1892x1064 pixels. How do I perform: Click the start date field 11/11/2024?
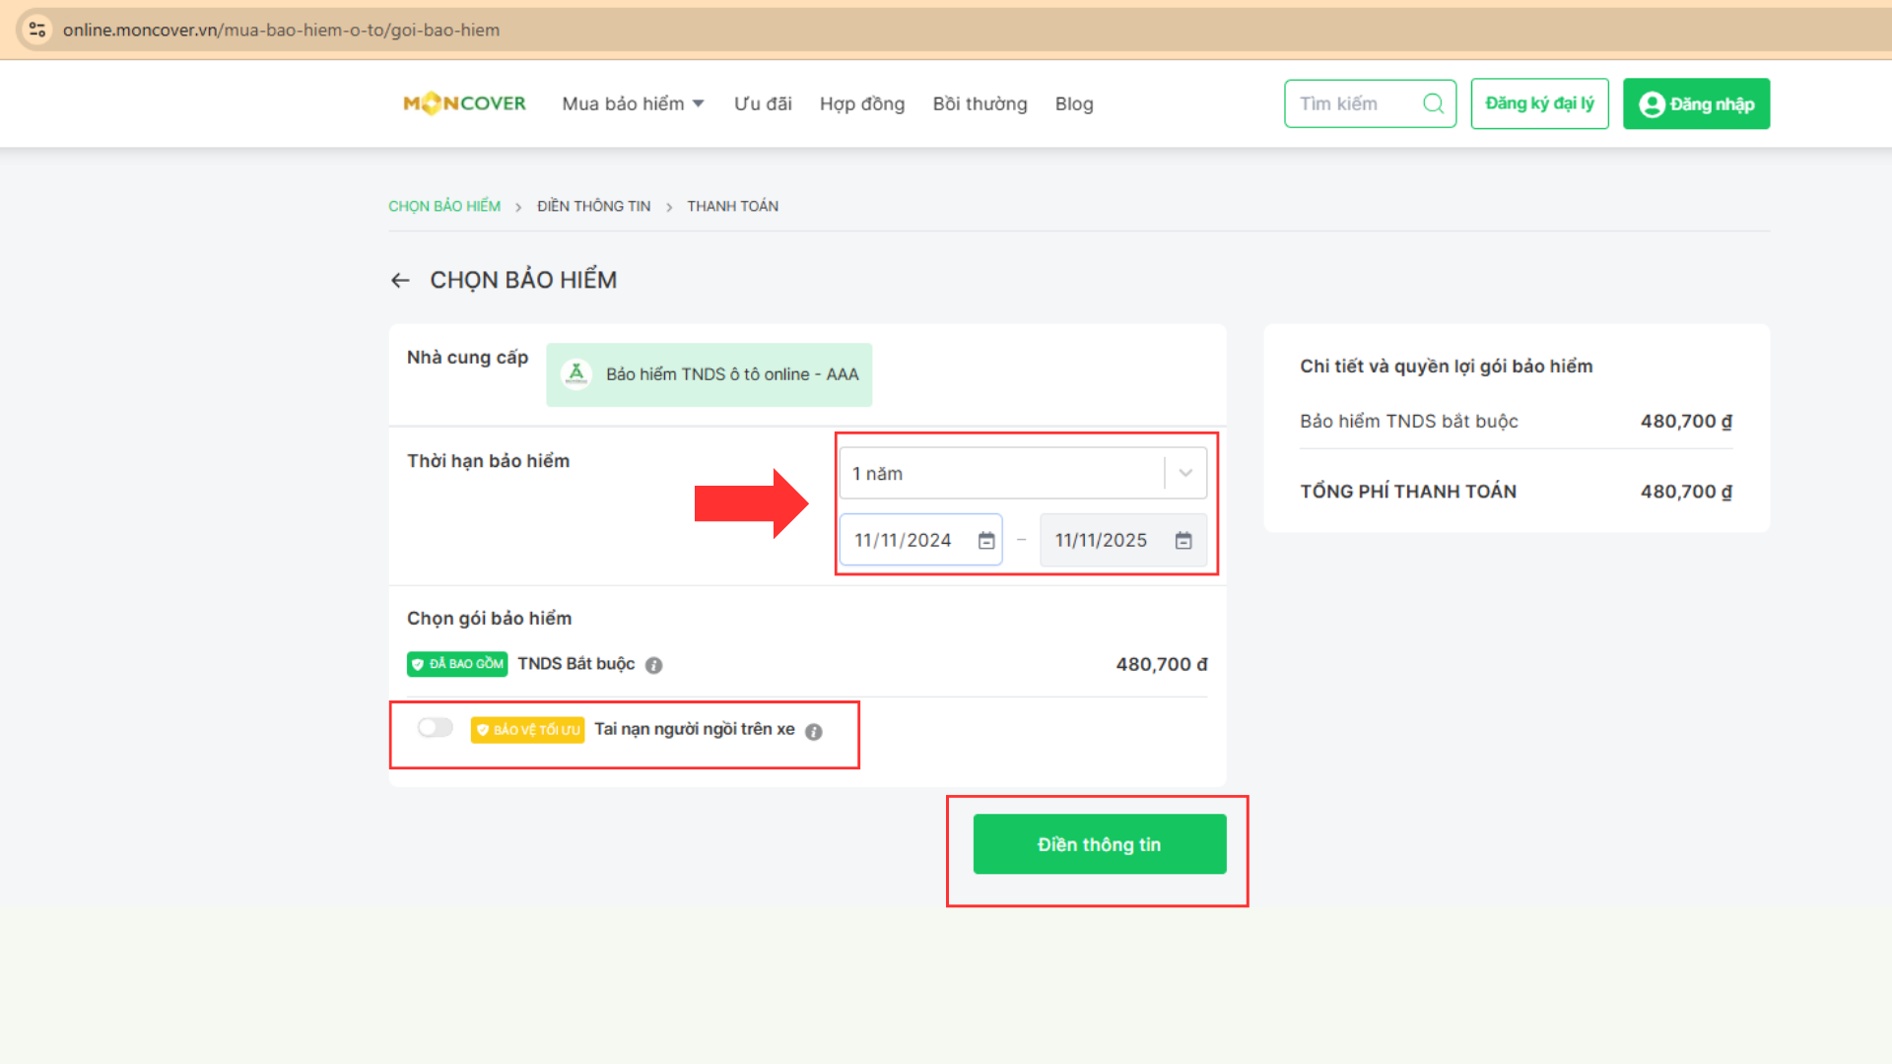pyautogui.click(x=920, y=540)
